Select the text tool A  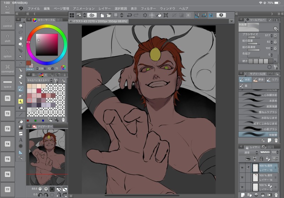[x=21, y=140]
